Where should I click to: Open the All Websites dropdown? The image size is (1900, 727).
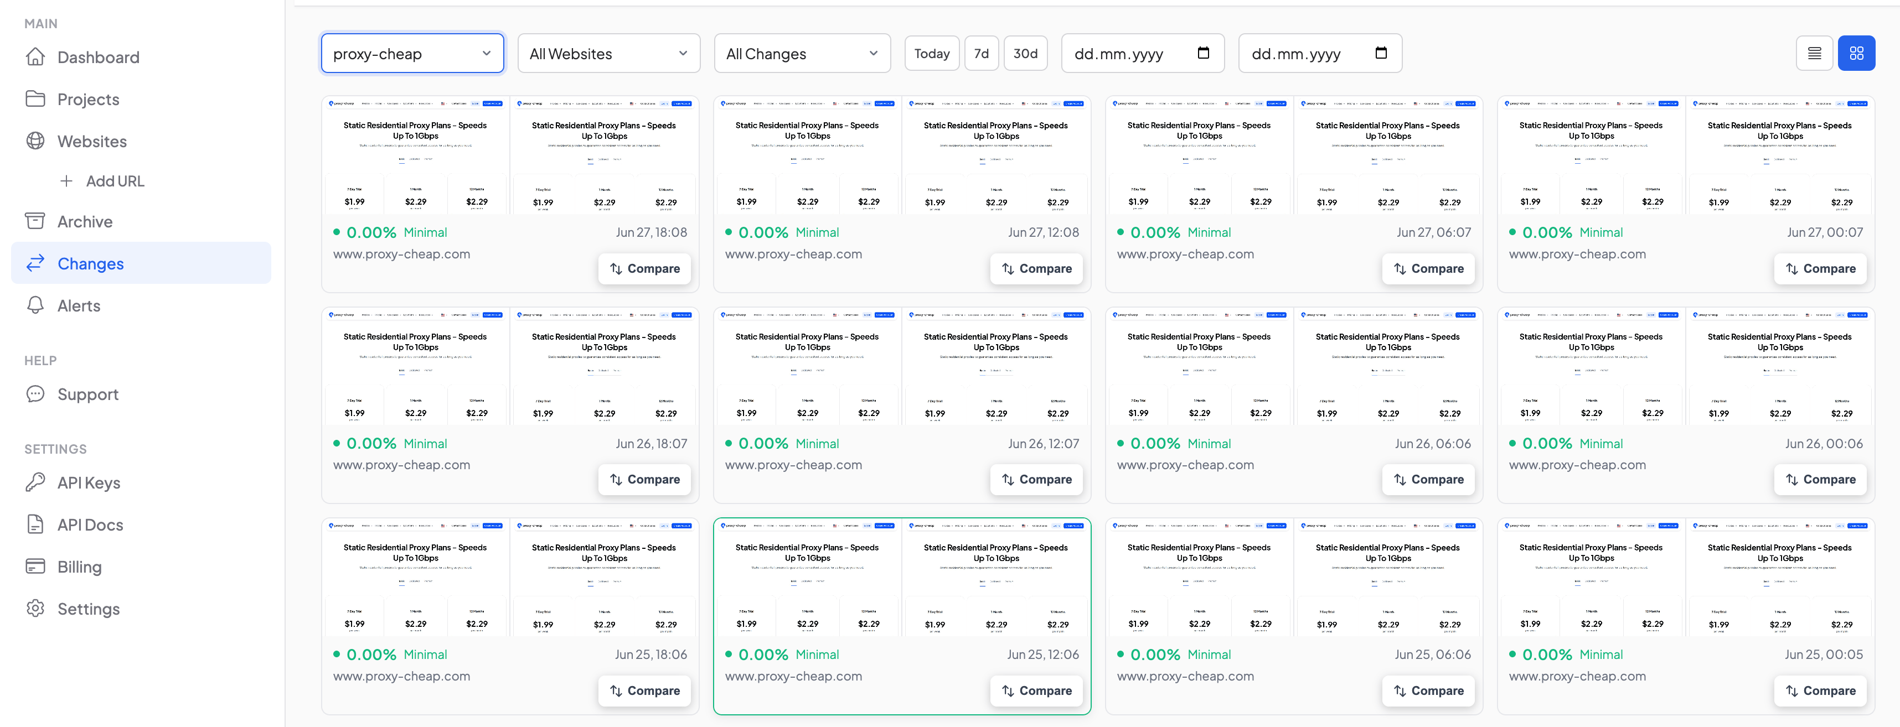tap(608, 53)
